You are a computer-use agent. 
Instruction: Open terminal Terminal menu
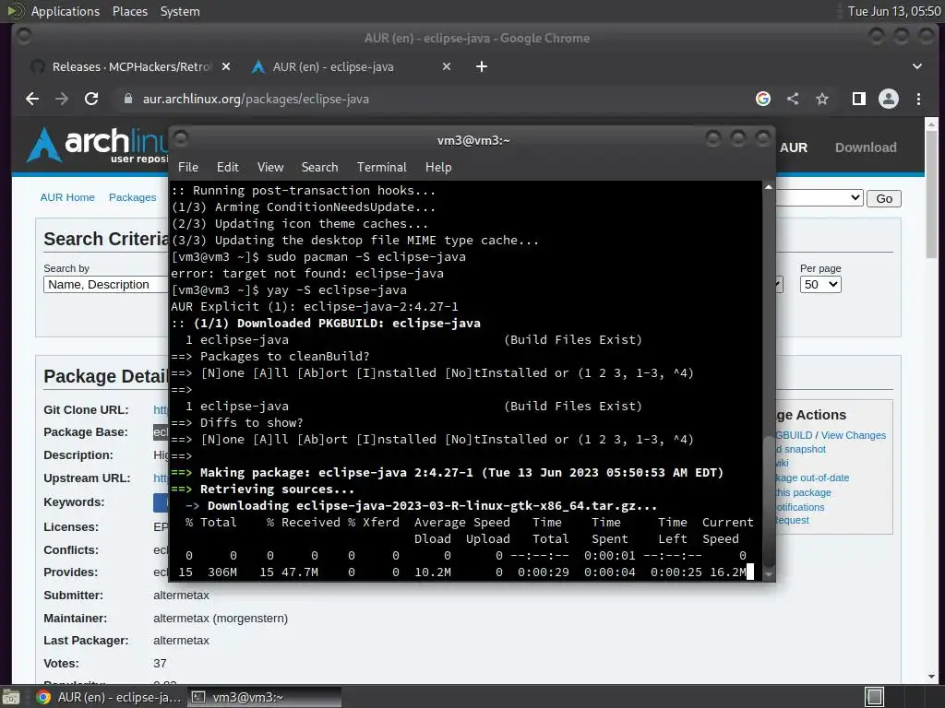(381, 168)
